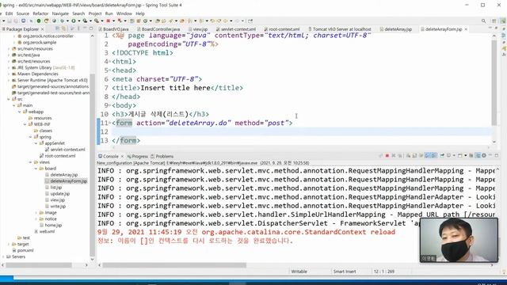Viewport: 507px width, 285px height.
Task: Toggle Link with Editor in Package Explorer
Action: point(63,28)
